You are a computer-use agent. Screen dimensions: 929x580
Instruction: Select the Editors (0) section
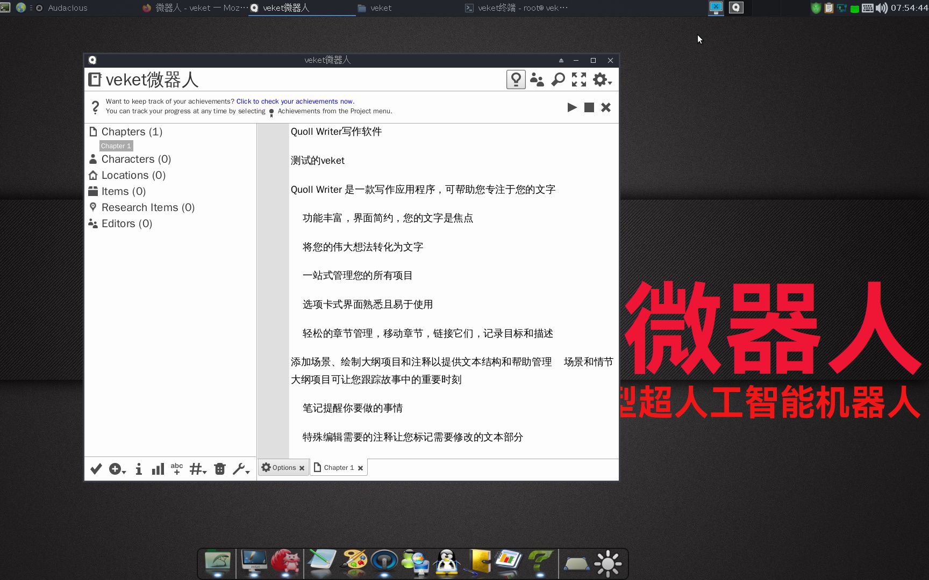click(x=127, y=223)
